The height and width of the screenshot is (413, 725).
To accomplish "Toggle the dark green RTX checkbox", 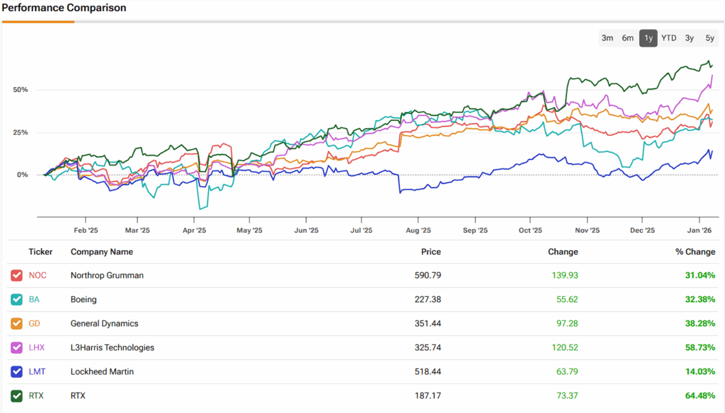I will coord(16,395).
